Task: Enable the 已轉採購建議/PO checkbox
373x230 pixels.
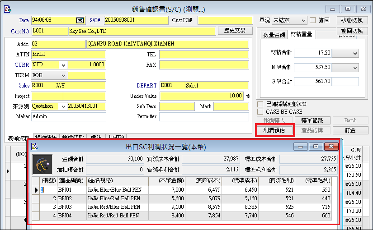Action: (x=260, y=104)
